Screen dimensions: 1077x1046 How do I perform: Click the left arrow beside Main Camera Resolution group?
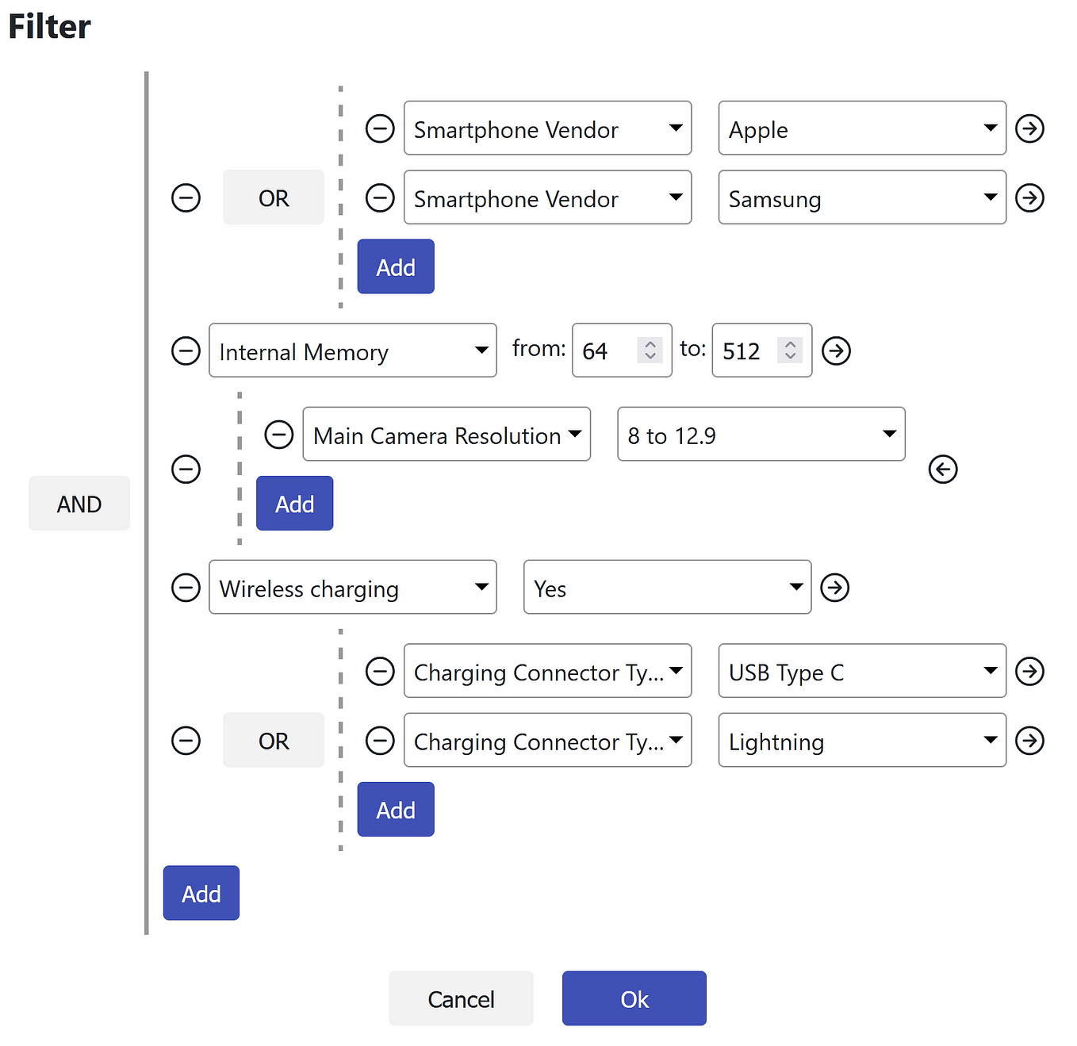pos(942,469)
